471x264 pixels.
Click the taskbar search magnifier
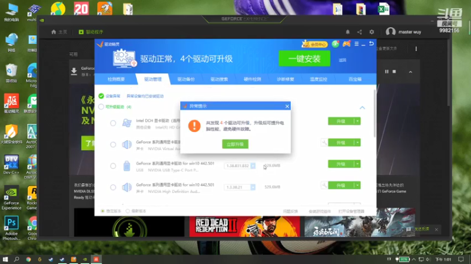pyautogui.click(x=16, y=259)
